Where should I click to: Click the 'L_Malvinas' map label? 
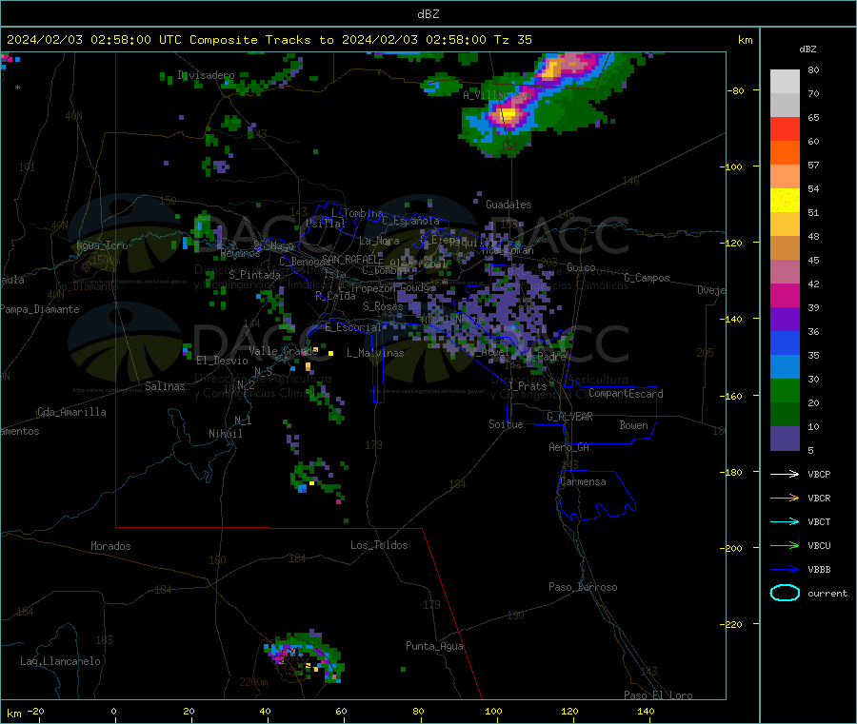(x=375, y=353)
